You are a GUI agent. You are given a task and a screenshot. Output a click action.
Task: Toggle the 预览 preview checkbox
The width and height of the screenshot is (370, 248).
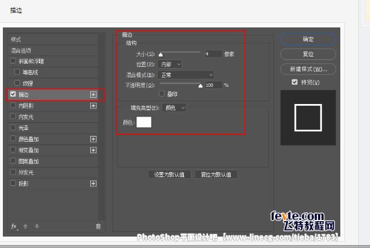295,82
